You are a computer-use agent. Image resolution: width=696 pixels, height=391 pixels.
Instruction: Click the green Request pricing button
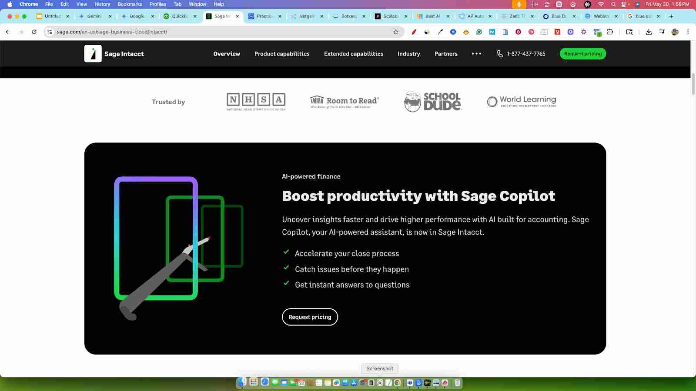point(582,54)
